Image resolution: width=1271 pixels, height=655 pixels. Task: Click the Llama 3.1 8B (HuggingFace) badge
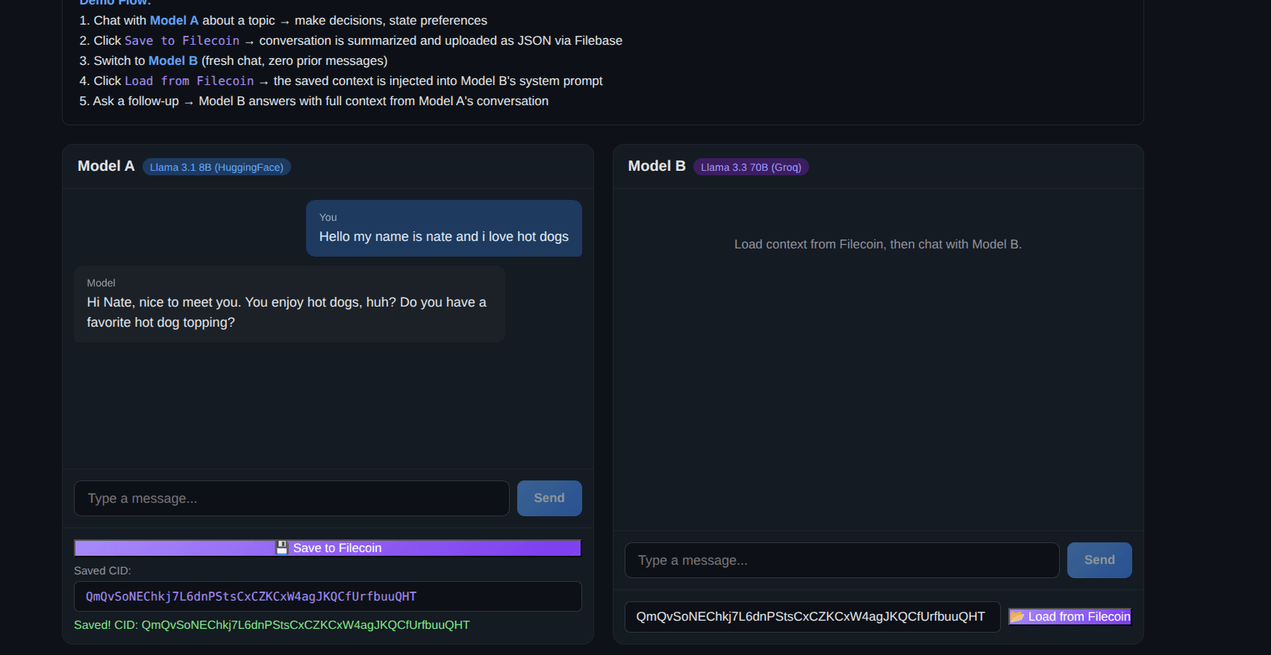[x=216, y=167]
